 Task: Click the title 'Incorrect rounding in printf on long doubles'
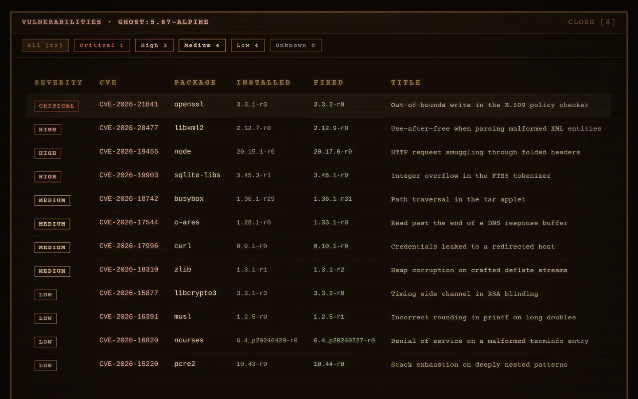click(483, 318)
